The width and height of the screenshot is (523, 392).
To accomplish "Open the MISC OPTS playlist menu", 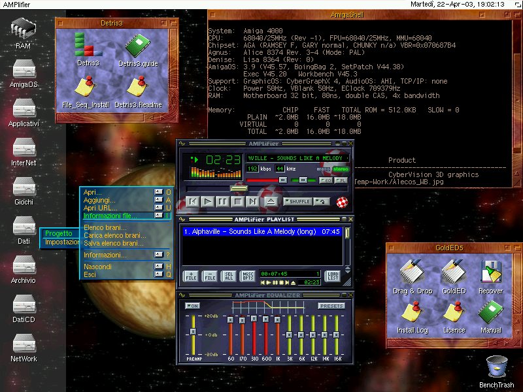I will pyautogui.click(x=247, y=276).
